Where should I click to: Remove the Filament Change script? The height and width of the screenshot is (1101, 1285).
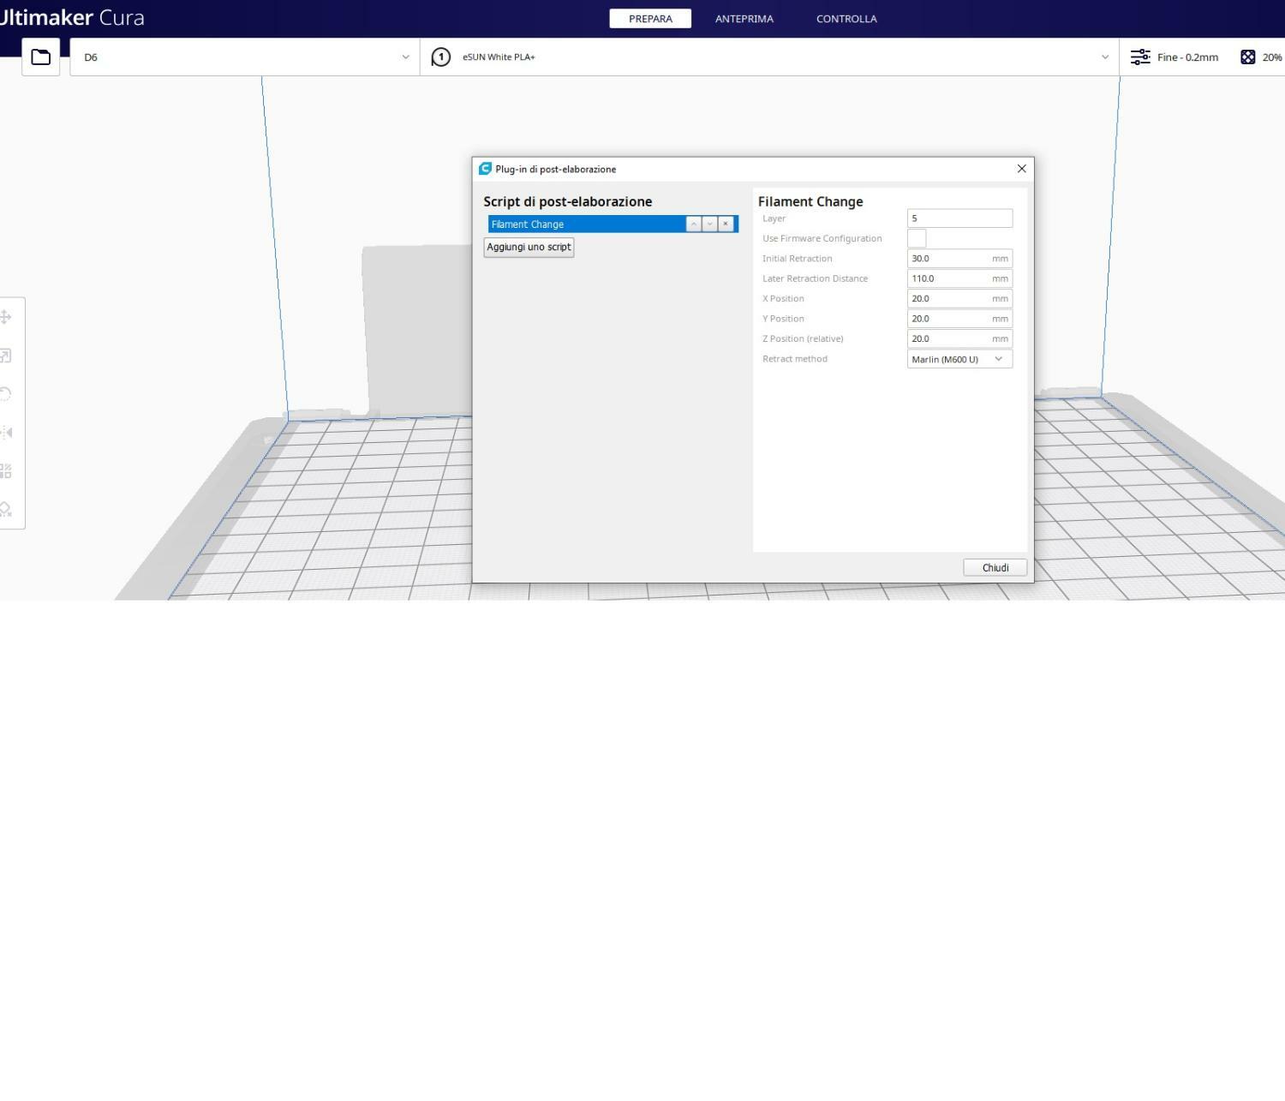(x=726, y=224)
